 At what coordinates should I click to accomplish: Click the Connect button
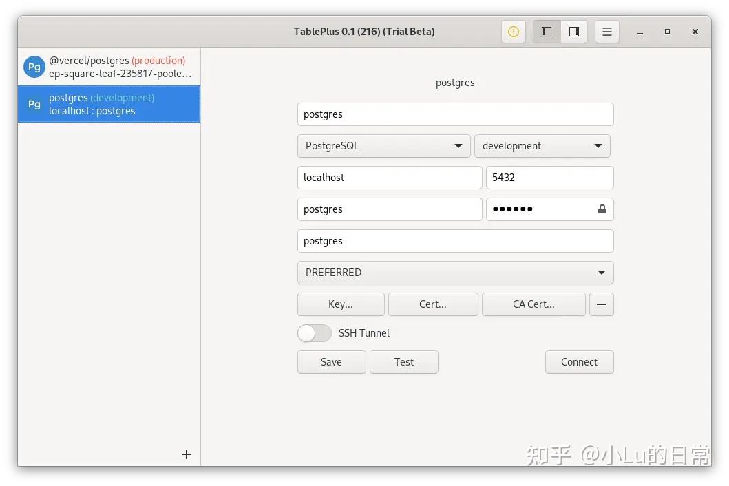coord(579,361)
